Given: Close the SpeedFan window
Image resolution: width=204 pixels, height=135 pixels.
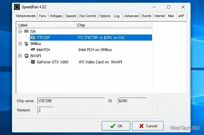Looking at the screenshot, I should click(183, 7).
